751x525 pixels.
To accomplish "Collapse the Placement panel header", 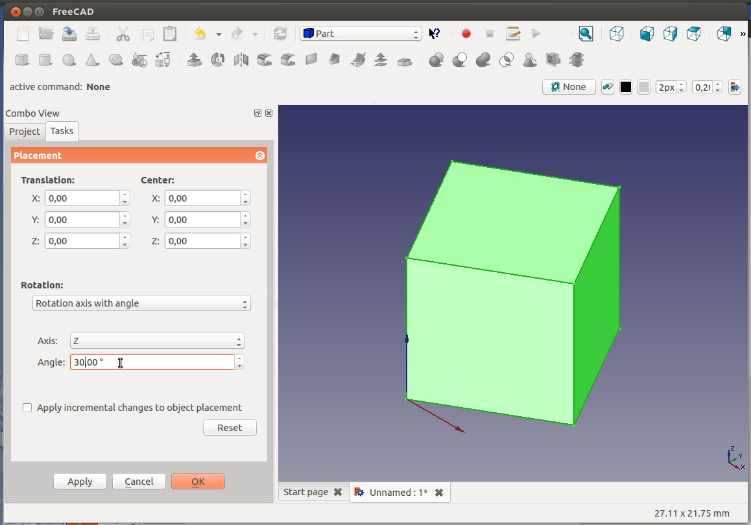I will click(260, 156).
